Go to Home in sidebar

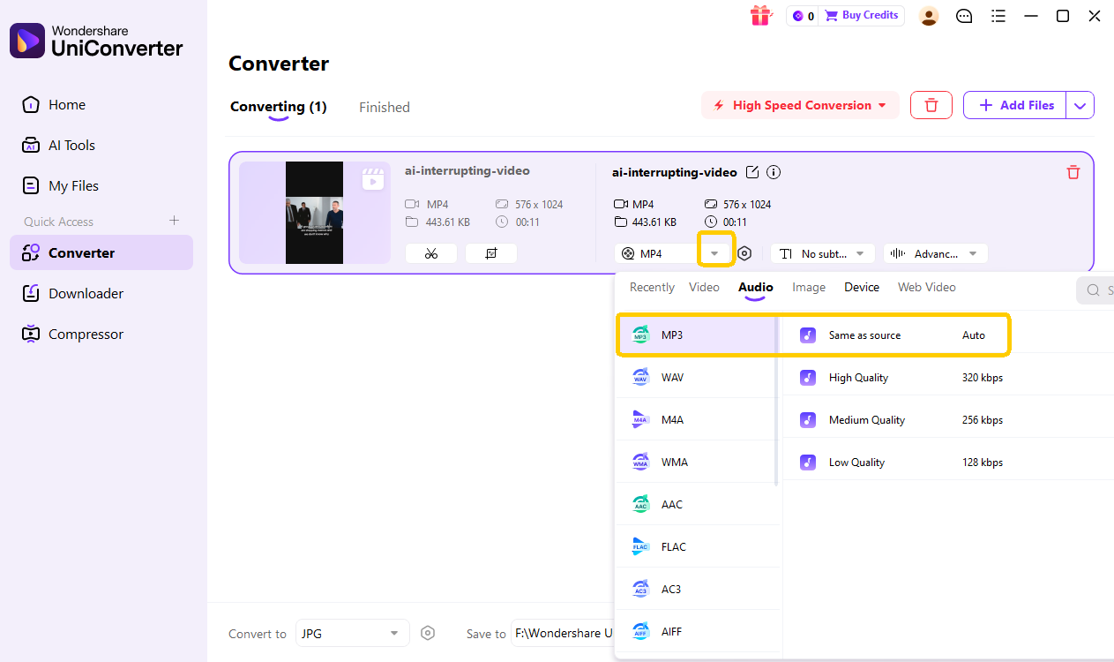[x=101, y=104]
